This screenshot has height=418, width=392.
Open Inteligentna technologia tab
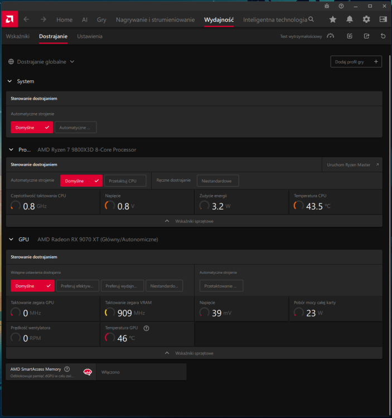click(275, 20)
